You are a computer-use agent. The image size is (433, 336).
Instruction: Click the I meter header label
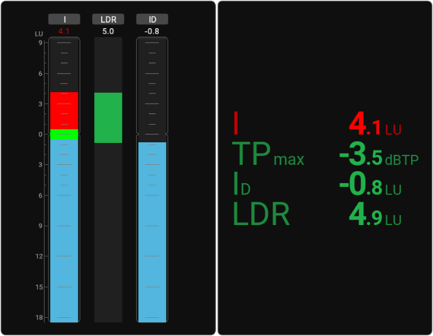tap(64, 19)
